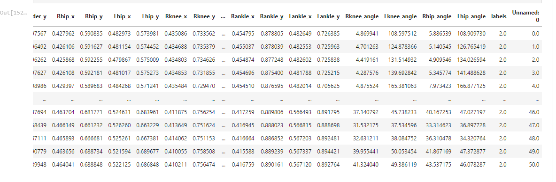Select cell value 0.454795
This screenshot has height=182, width=556.
click(x=243, y=34)
